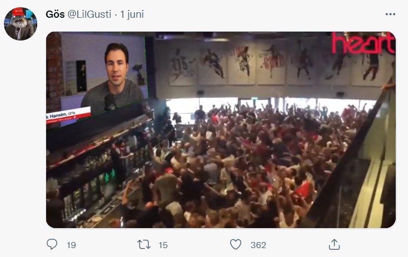View the 362 likes count
The height and width of the screenshot is (257, 408).
point(258,245)
